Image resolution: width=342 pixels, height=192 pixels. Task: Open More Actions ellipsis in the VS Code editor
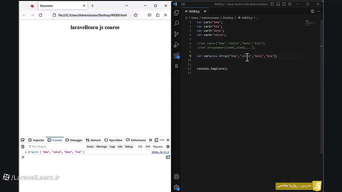click(x=318, y=11)
